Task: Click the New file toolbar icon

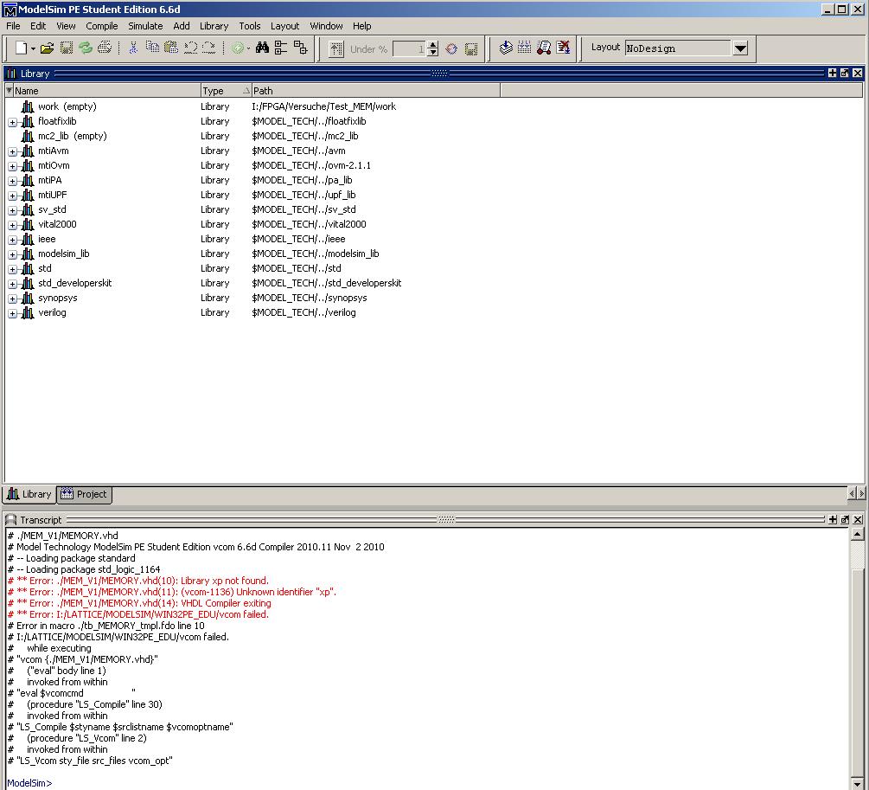Action: click(x=21, y=48)
